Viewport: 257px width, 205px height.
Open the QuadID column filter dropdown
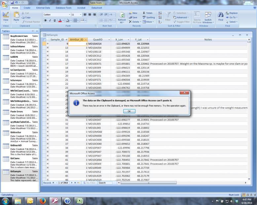coord(109,40)
